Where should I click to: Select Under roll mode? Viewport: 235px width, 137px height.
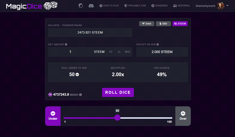click(53, 116)
